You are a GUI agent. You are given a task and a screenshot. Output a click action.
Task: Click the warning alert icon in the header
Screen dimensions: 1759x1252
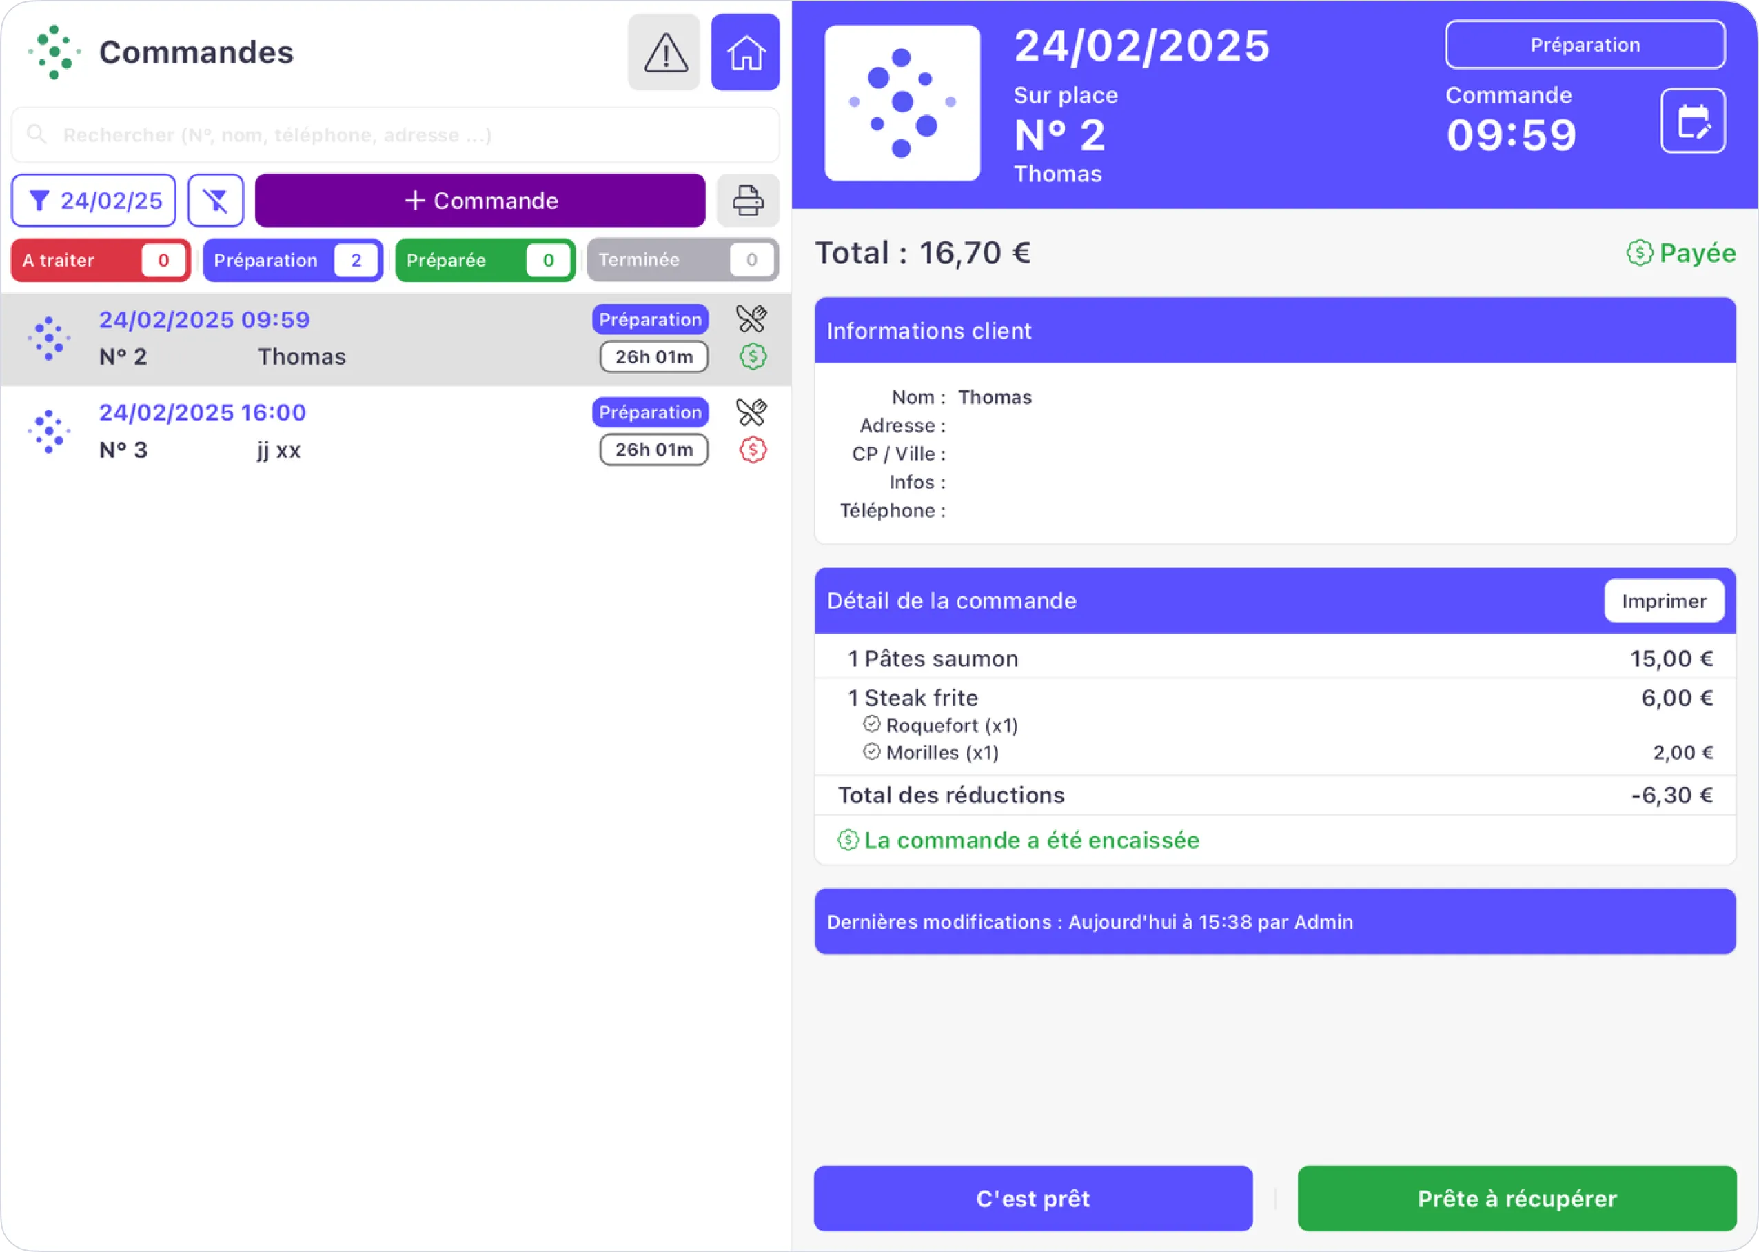tap(663, 51)
